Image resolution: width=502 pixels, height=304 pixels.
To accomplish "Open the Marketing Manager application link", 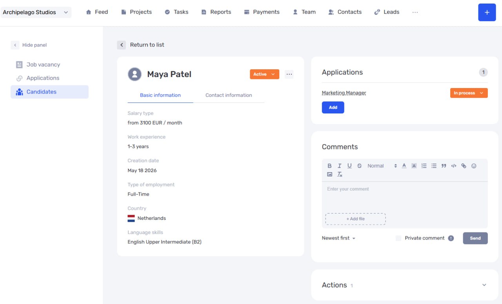I will 344,93.
